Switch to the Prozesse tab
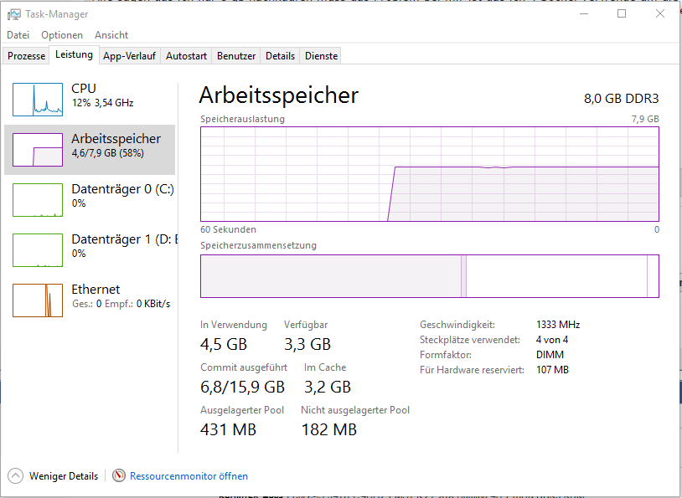 (26, 56)
